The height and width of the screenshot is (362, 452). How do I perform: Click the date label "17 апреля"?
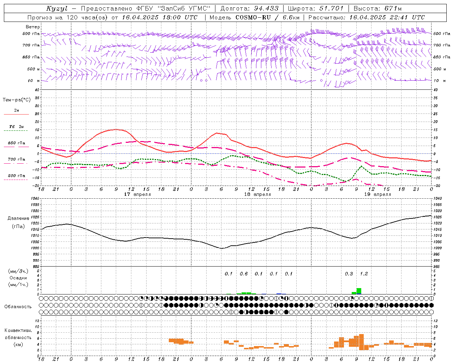click(x=137, y=194)
